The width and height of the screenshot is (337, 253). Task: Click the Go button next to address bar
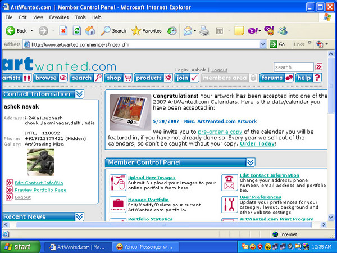click(277, 44)
